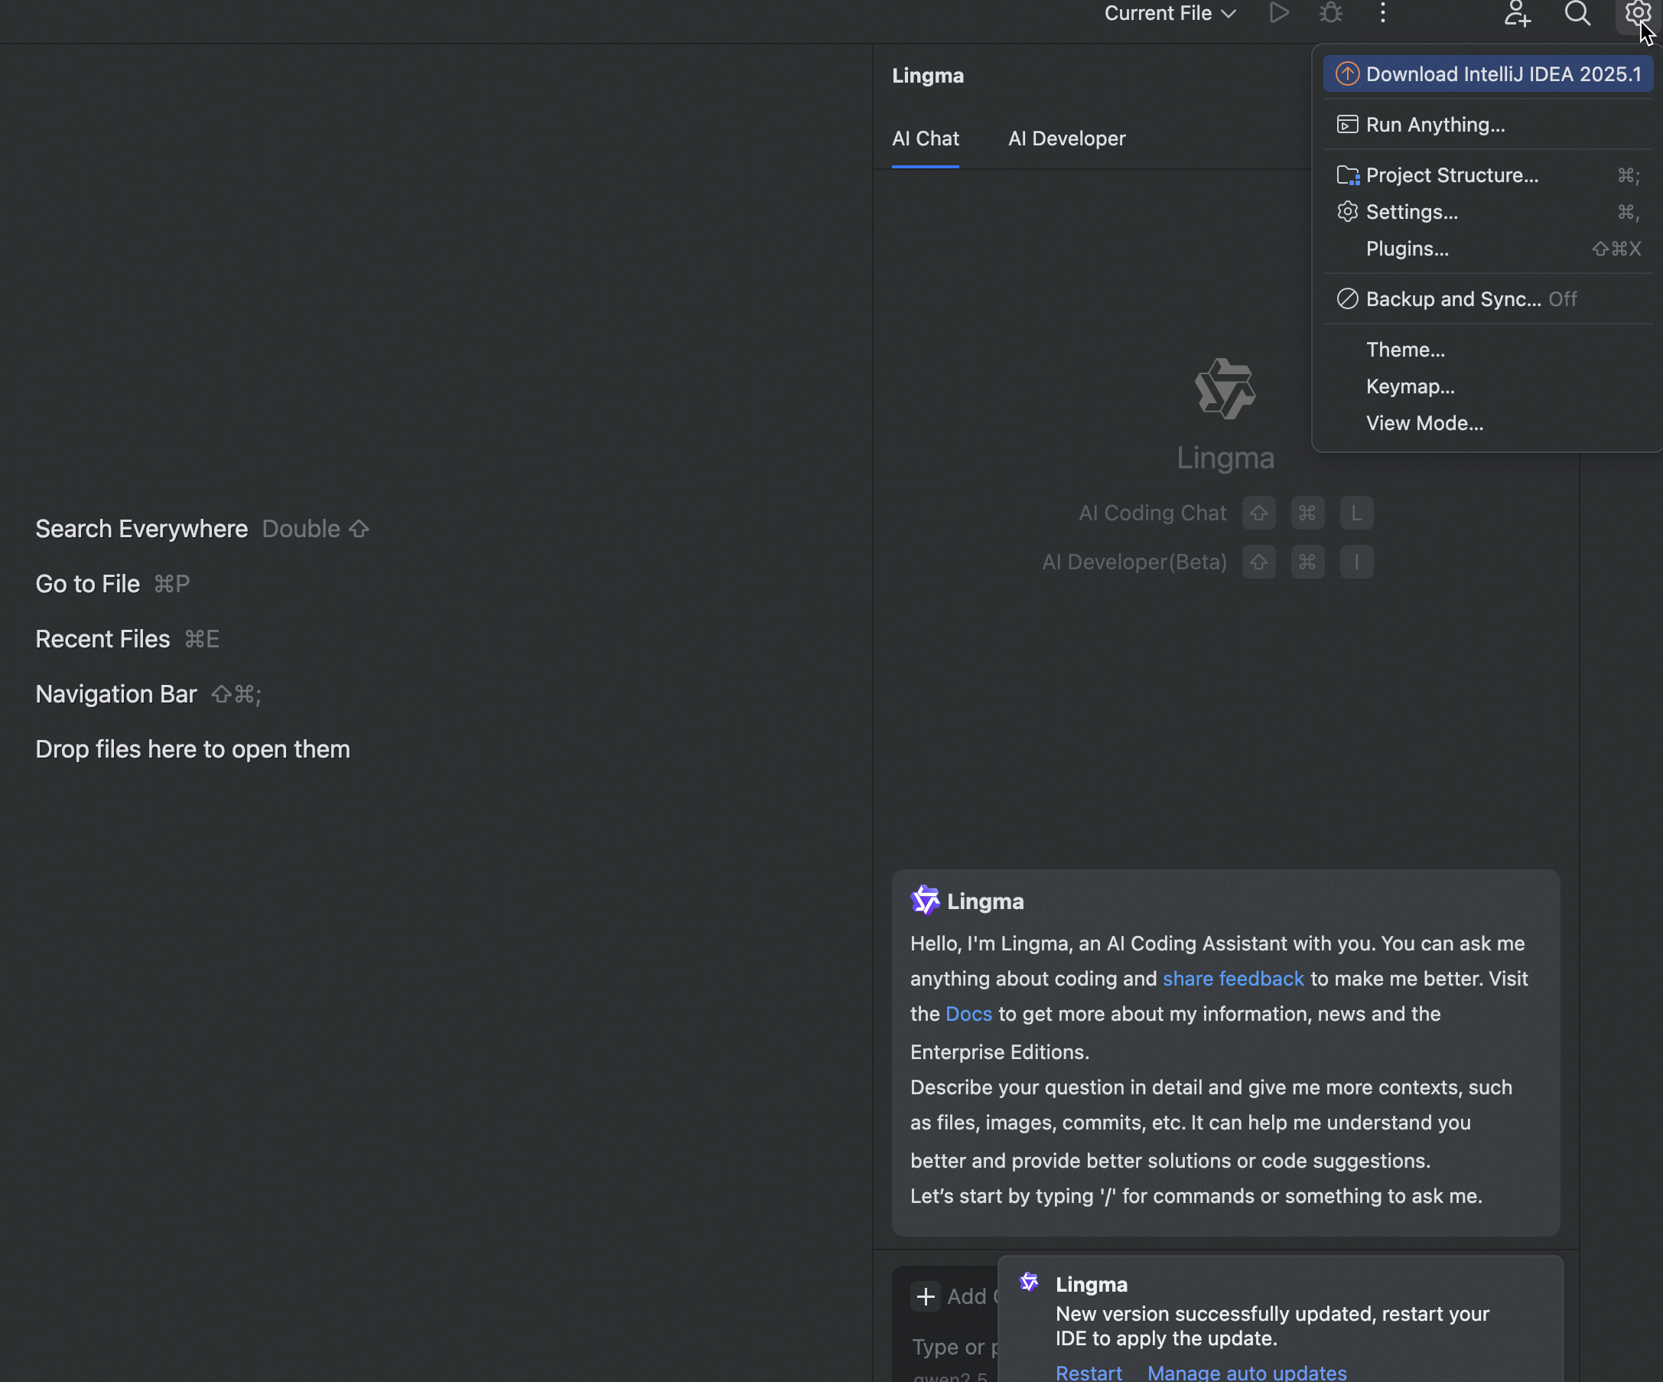
Task: Select the AI Chat tab
Action: (925, 139)
